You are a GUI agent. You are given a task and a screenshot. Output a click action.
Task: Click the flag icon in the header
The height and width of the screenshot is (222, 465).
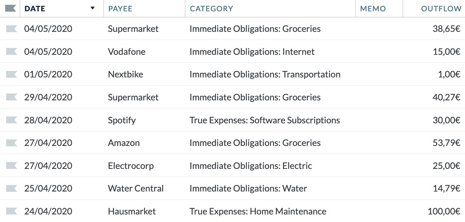coord(11,8)
